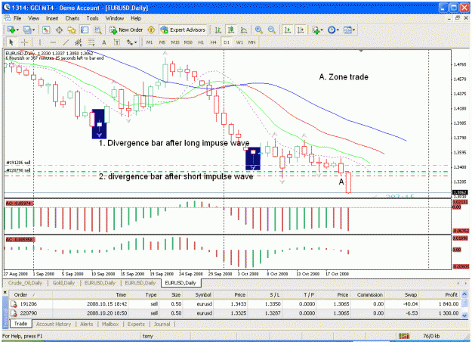472x342 pixels.
Task: Select the Vertical Line drawing tool
Action: 40,42
